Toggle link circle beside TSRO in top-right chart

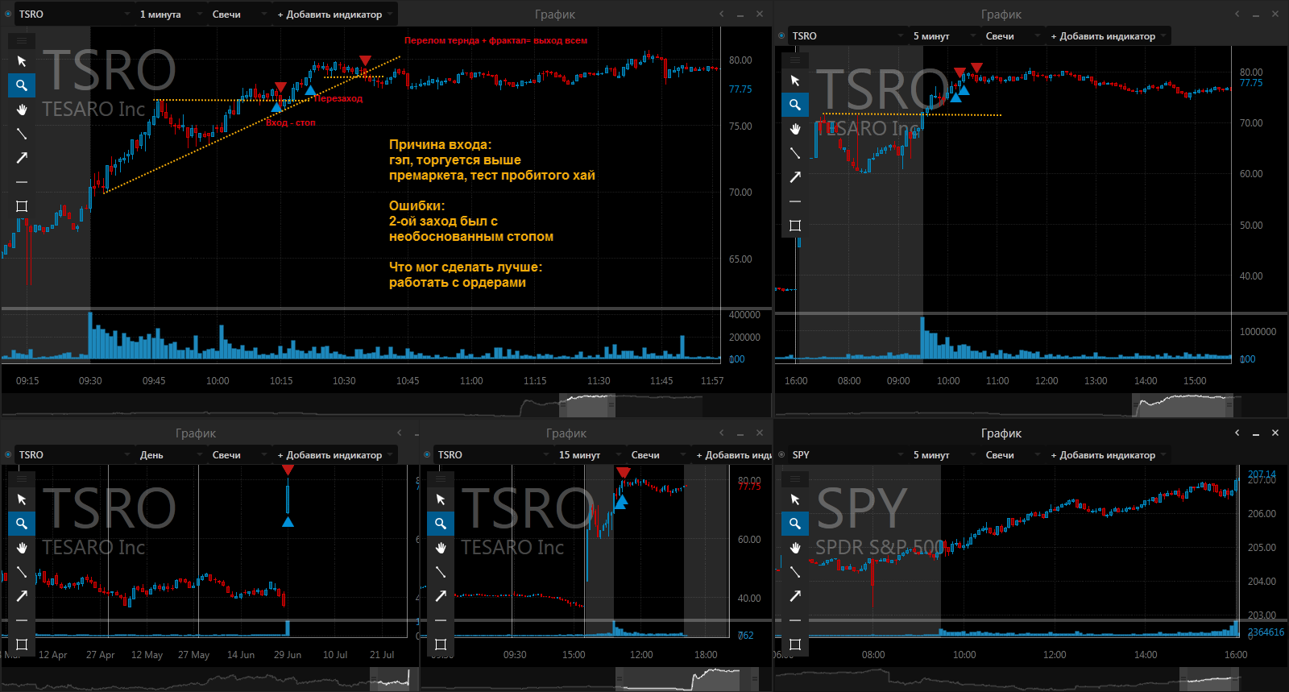[781, 35]
